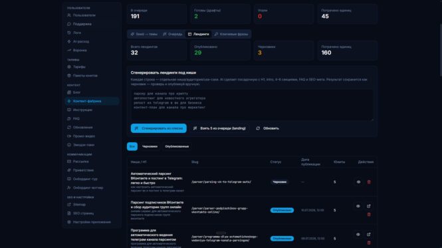Click Взять 5 из очереди (landing) button

(x=219, y=128)
